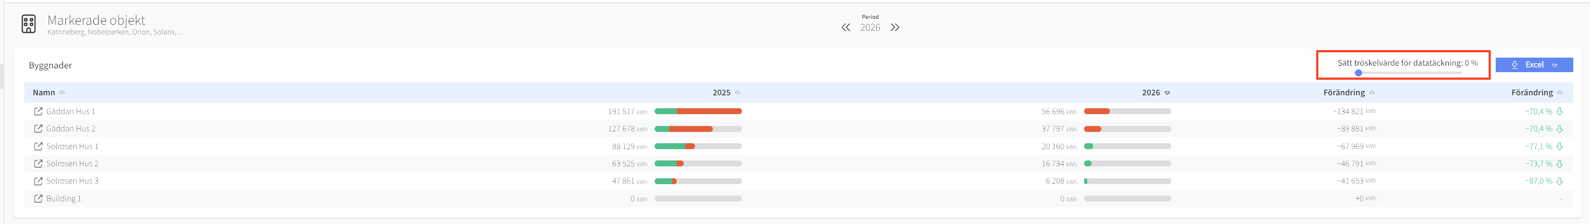Click the 2025 usage bar for Gäddan Hus 1
The width and height of the screenshot is (1590, 224).
(698, 111)
